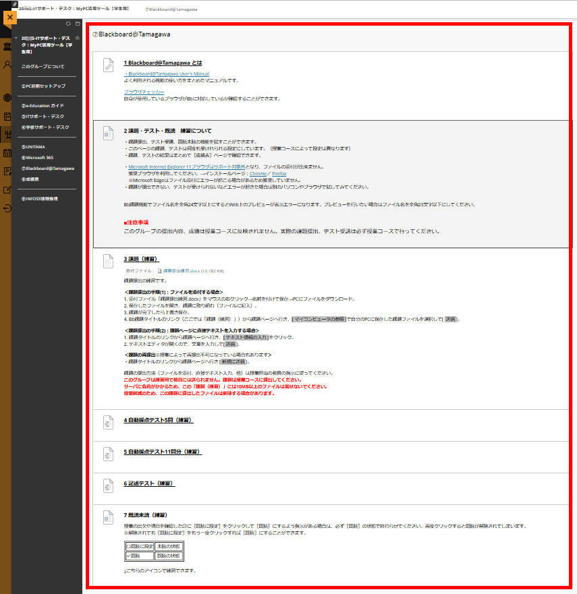Viewport: 577px width, 594px height.
Task: Open ⑥Microsoft 365 menu item
Action: 37,158
